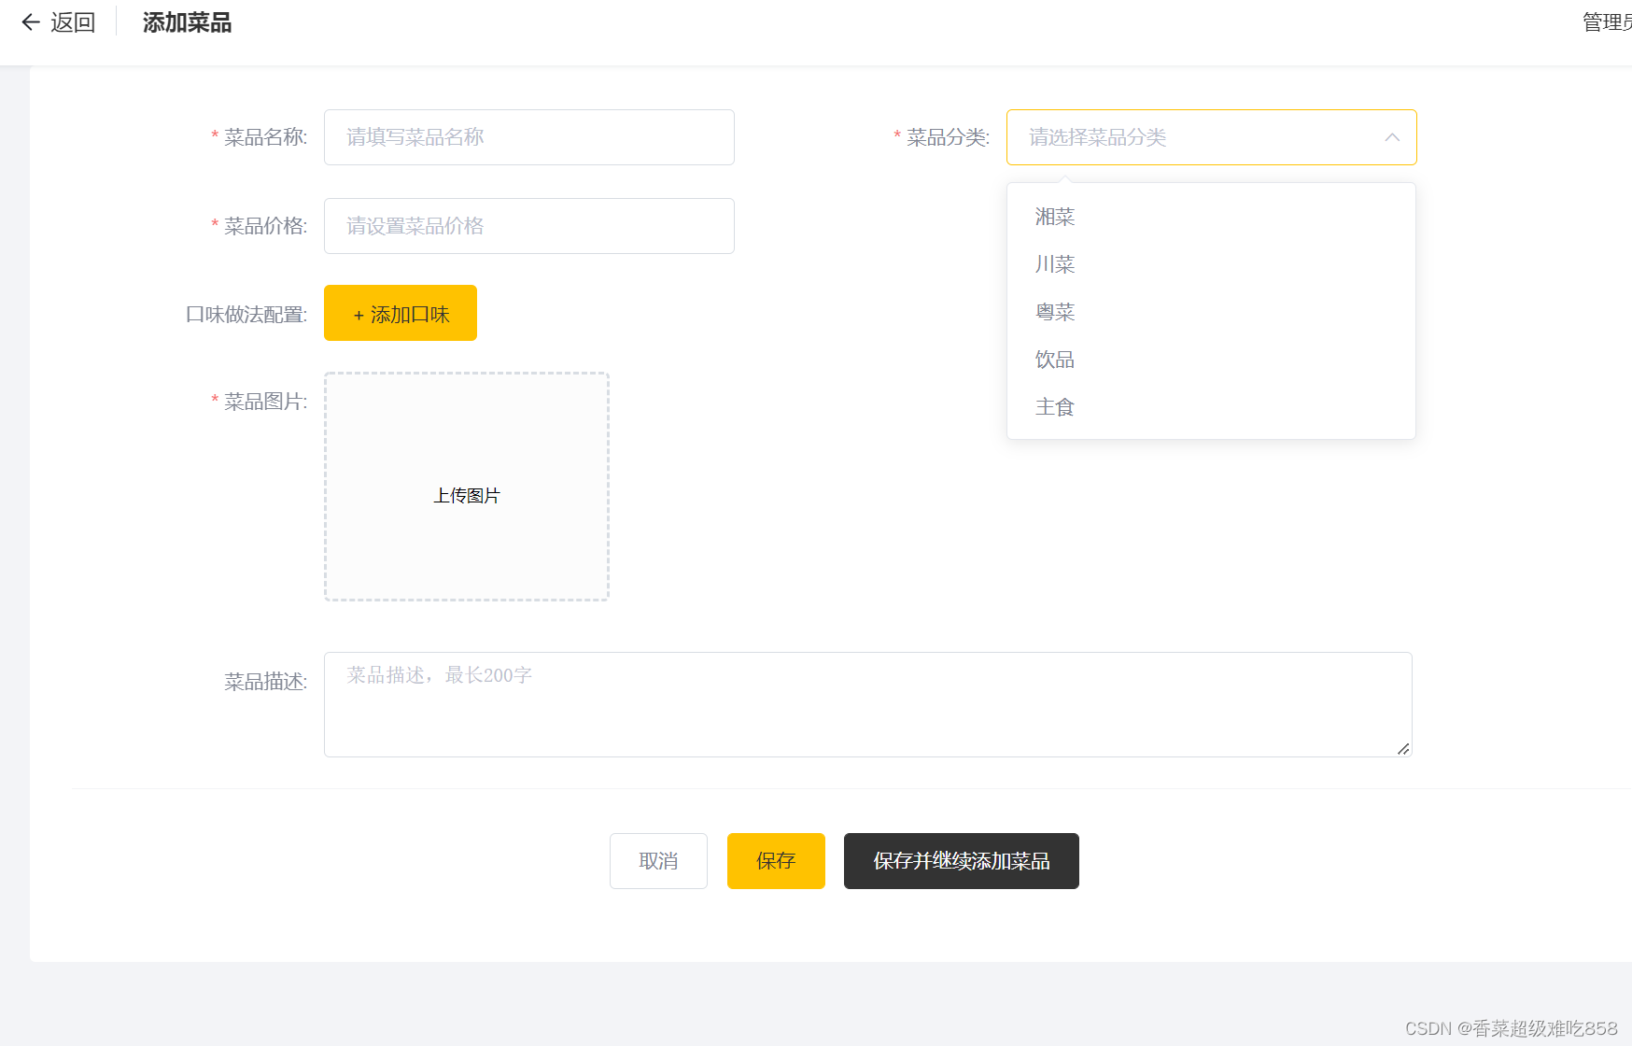
Task: Click the 口味做法配置 label
Action: pos(246,315)
